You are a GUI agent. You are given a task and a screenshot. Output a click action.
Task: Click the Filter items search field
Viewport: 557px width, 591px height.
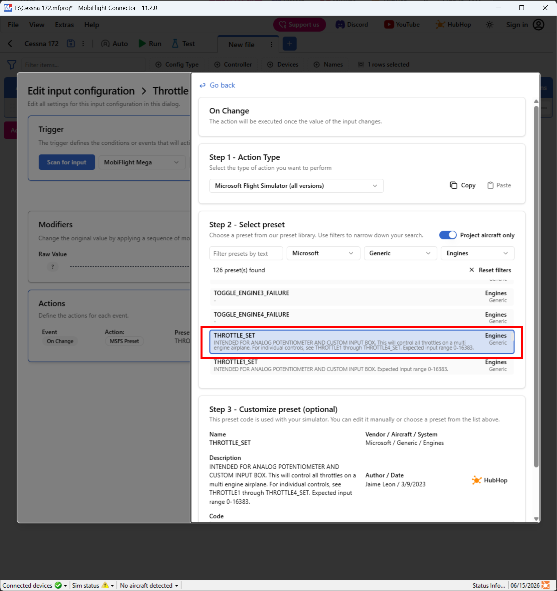point(83,65)
